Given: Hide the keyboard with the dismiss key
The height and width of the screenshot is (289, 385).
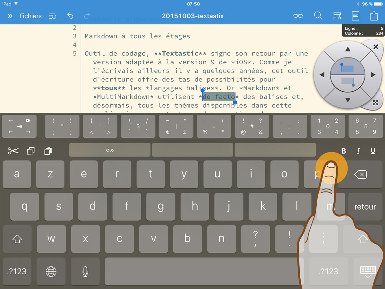Looking at the screenshot, I should [x=368, y=271].
